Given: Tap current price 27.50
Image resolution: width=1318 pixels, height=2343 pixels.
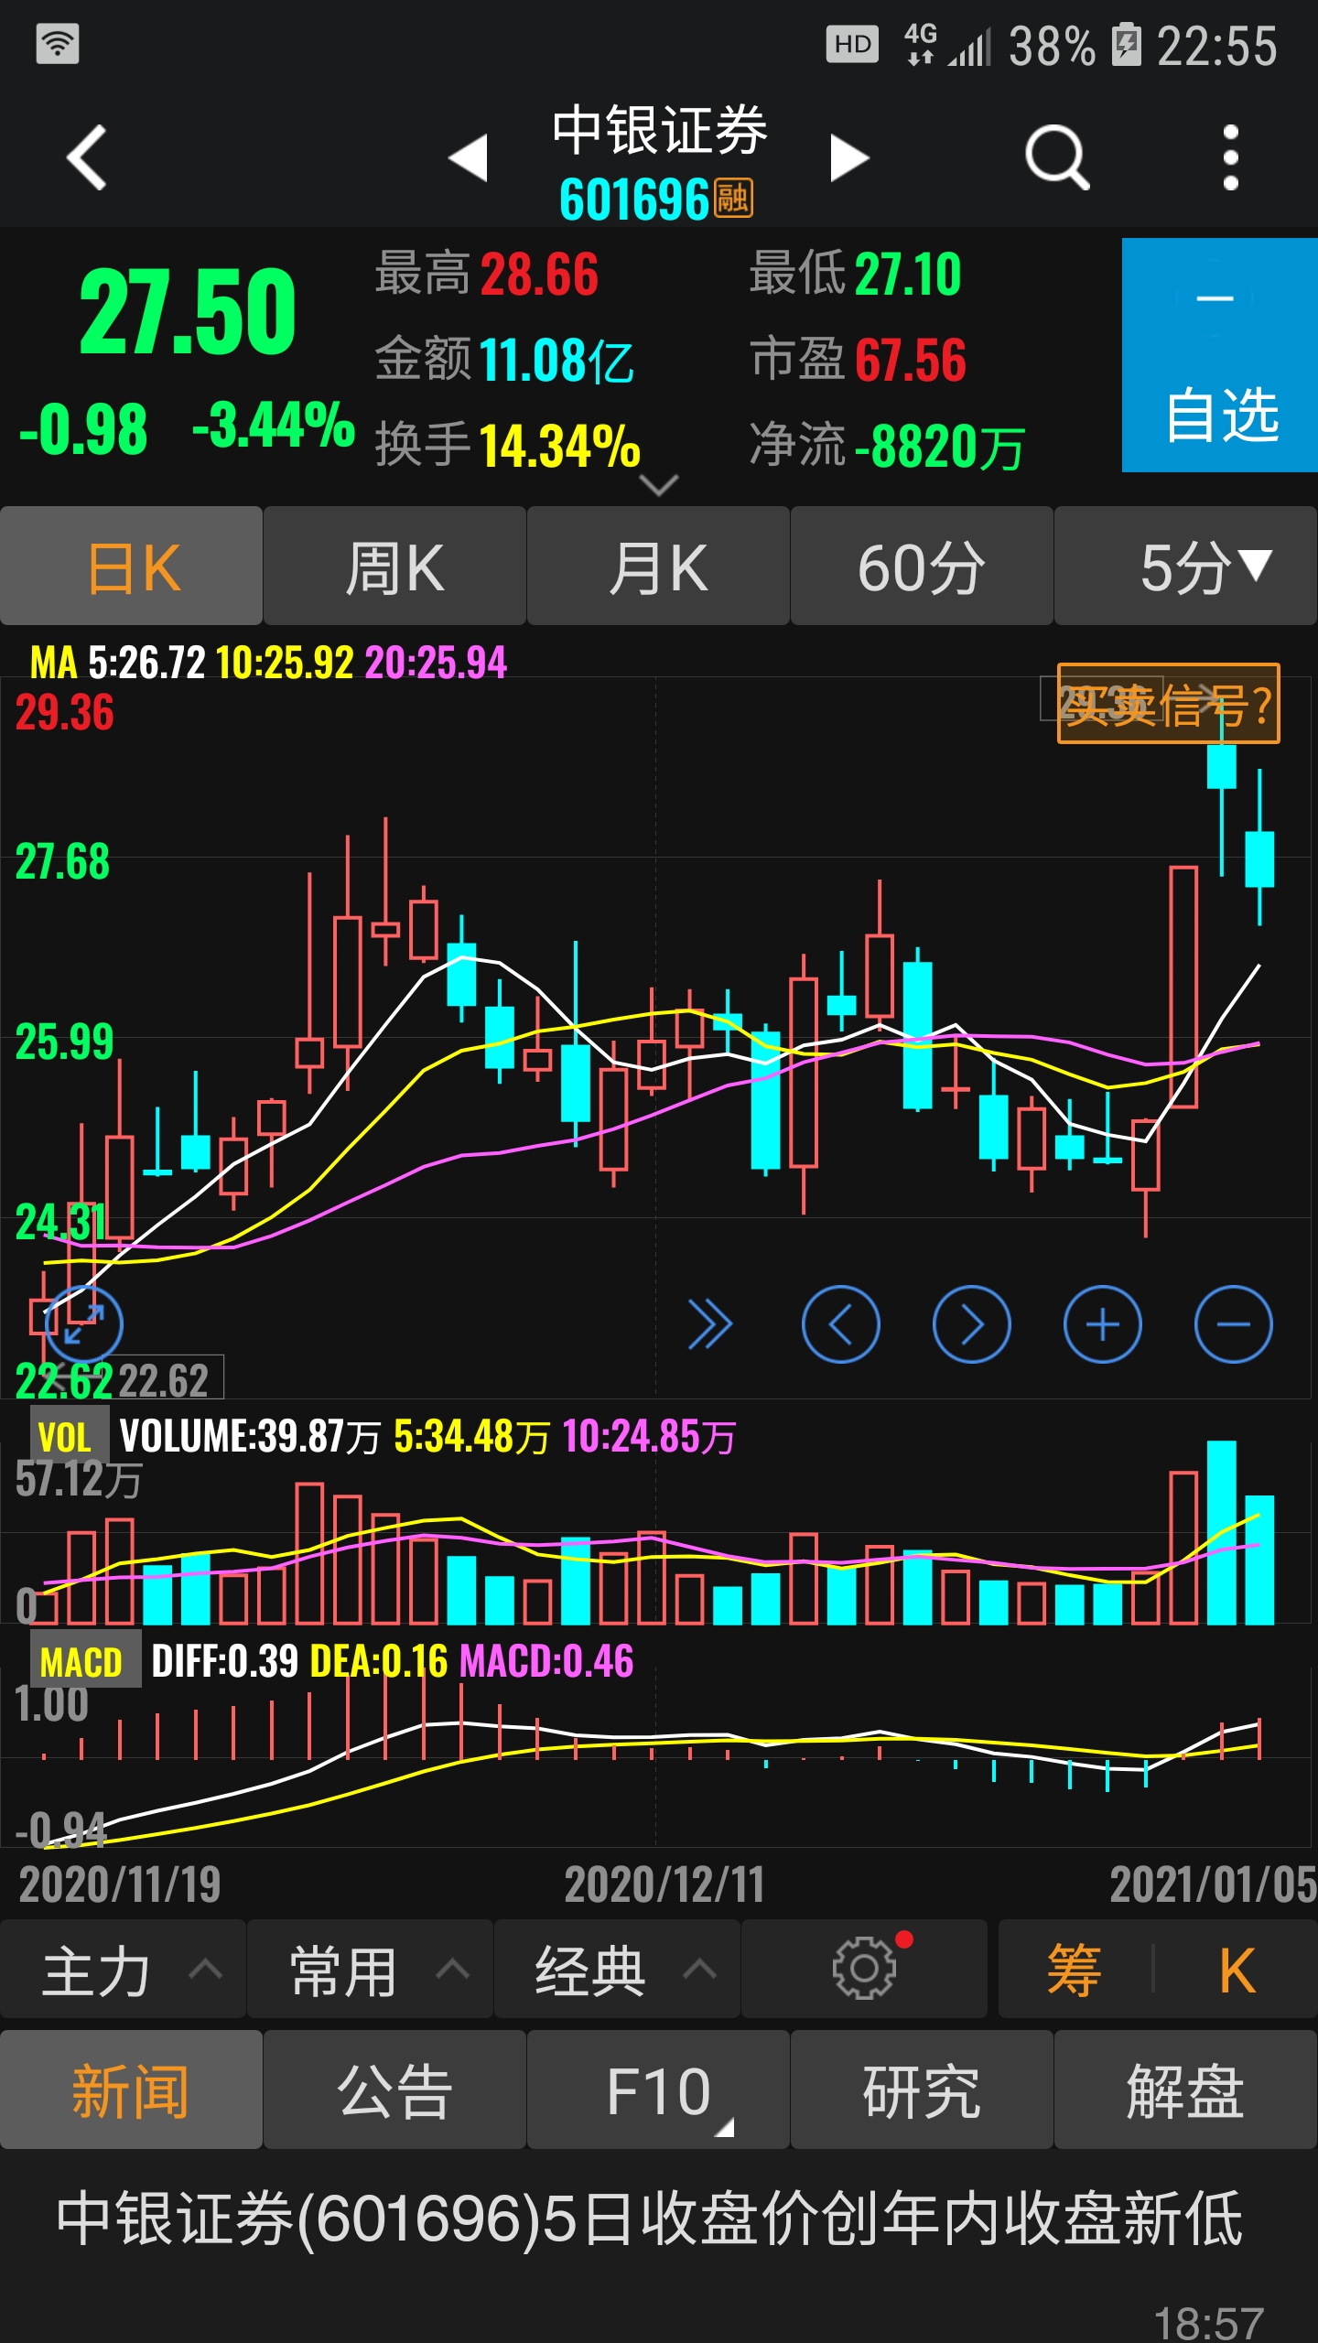Looking at the screenshot, I should tap(188, 311).
